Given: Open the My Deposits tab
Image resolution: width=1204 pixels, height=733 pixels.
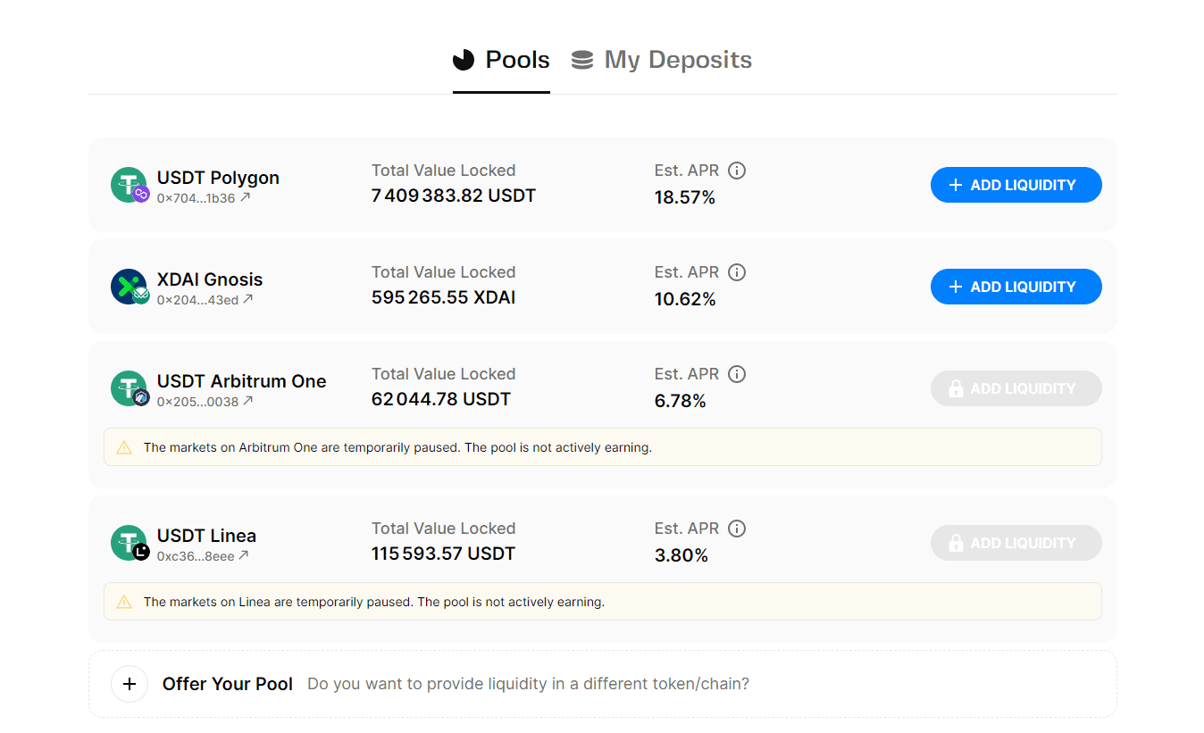Looking at the screenshot, I should 662,60.
